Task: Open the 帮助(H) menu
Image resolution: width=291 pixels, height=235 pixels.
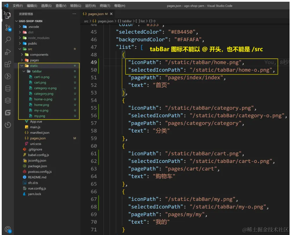Action: 119,5
